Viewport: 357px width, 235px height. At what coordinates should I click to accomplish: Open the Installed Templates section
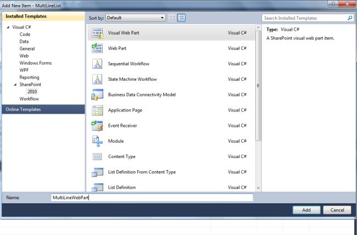click(x=43, y=16)
